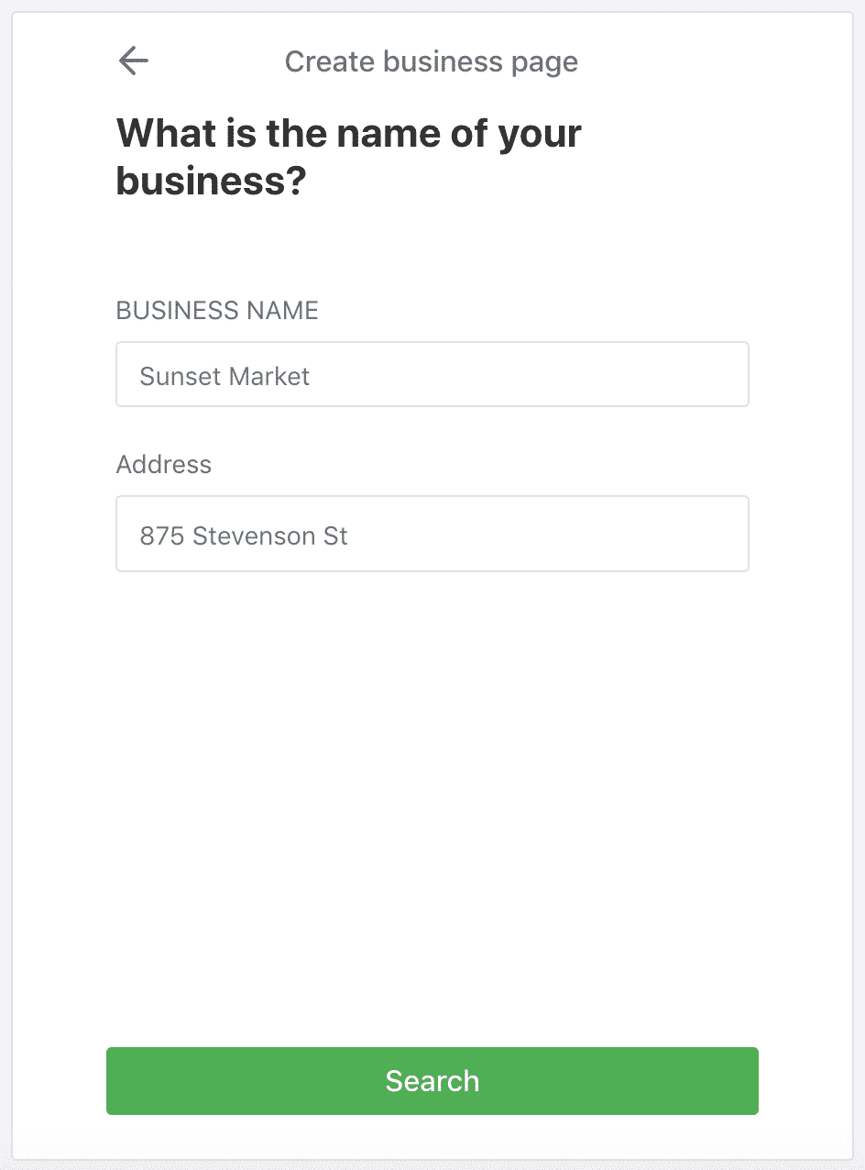Click the Address label text
This screenshot has width=865, height=1170.
click(163, 465)
